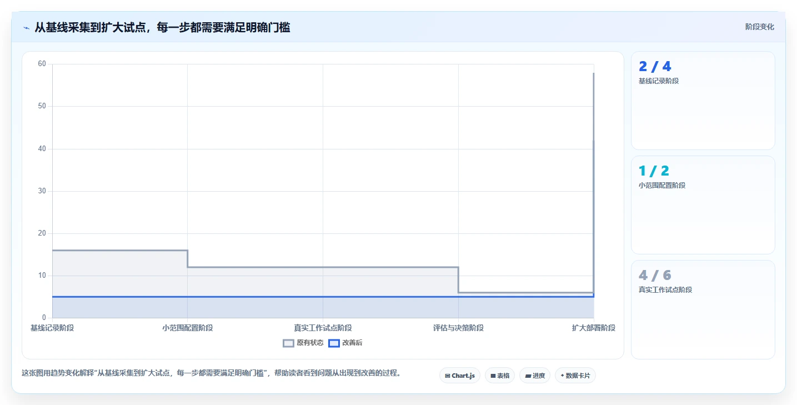Click the 2 / 4 value card
797x405 pixels.
703,101
